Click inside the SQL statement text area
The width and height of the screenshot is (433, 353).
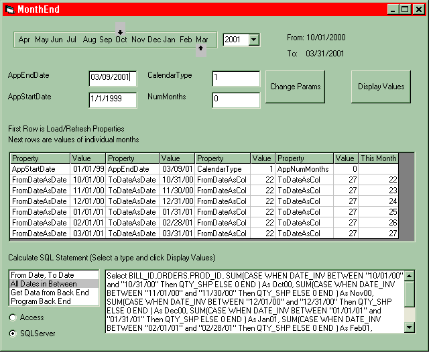coord(255,302)
